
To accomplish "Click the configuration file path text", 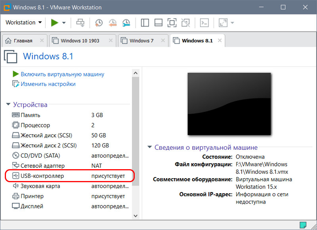I will [x=262, y=168].
